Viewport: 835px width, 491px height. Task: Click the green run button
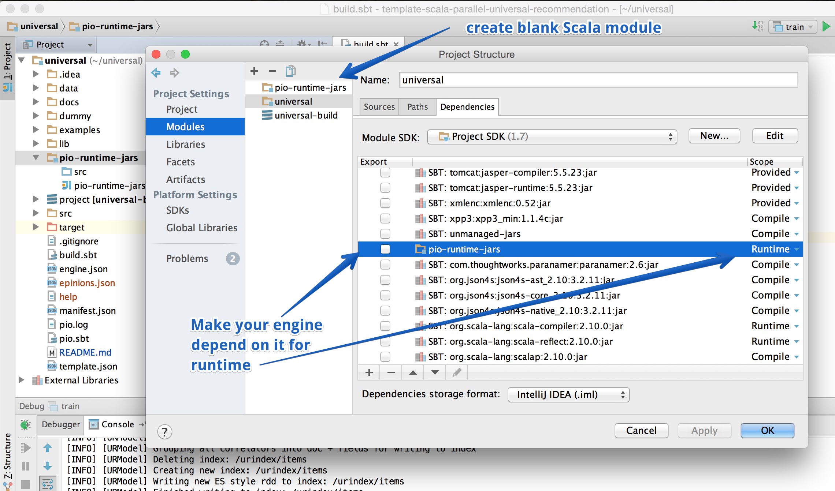coord(826,27)
